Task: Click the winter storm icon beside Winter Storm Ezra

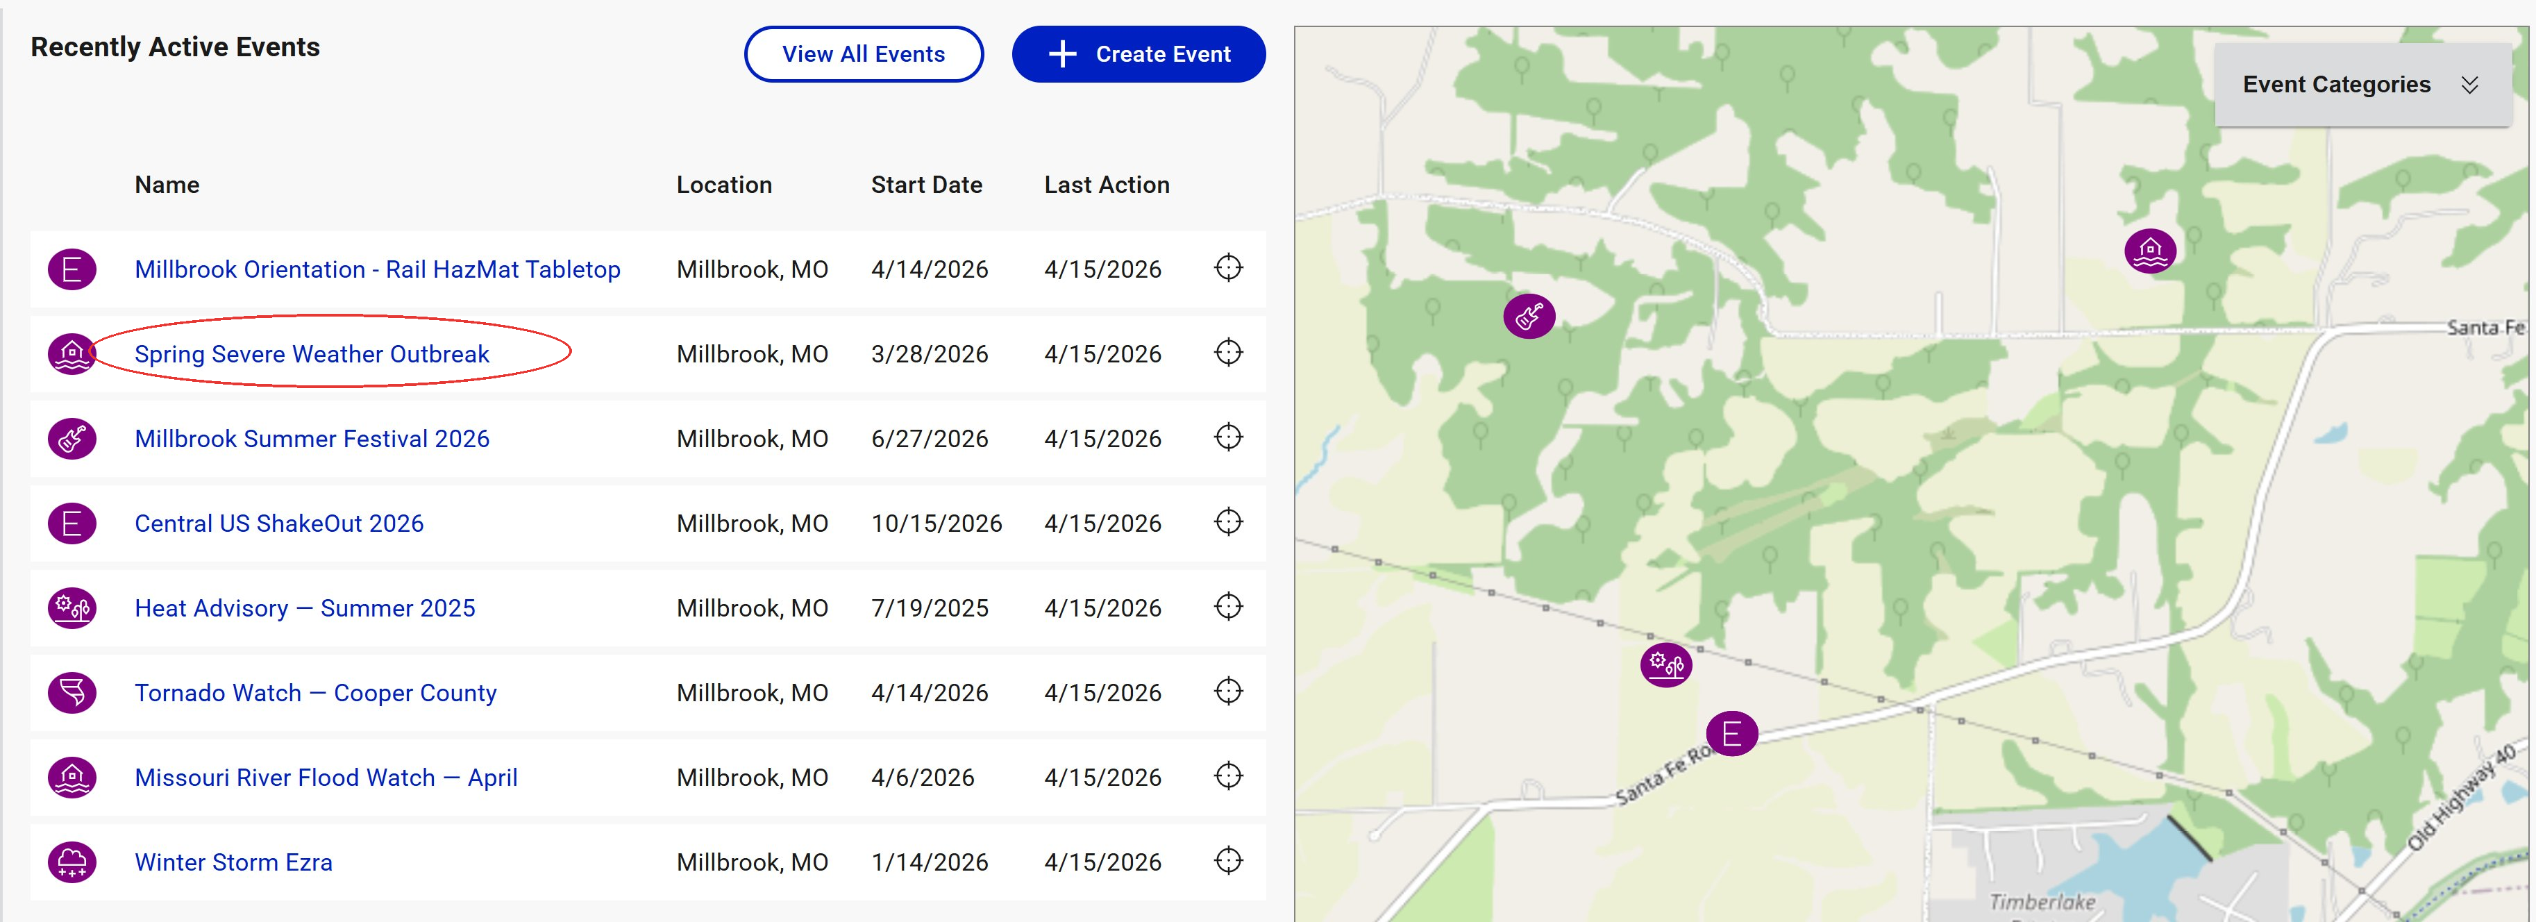Action: pyautogui.click(x=72, y=862)
